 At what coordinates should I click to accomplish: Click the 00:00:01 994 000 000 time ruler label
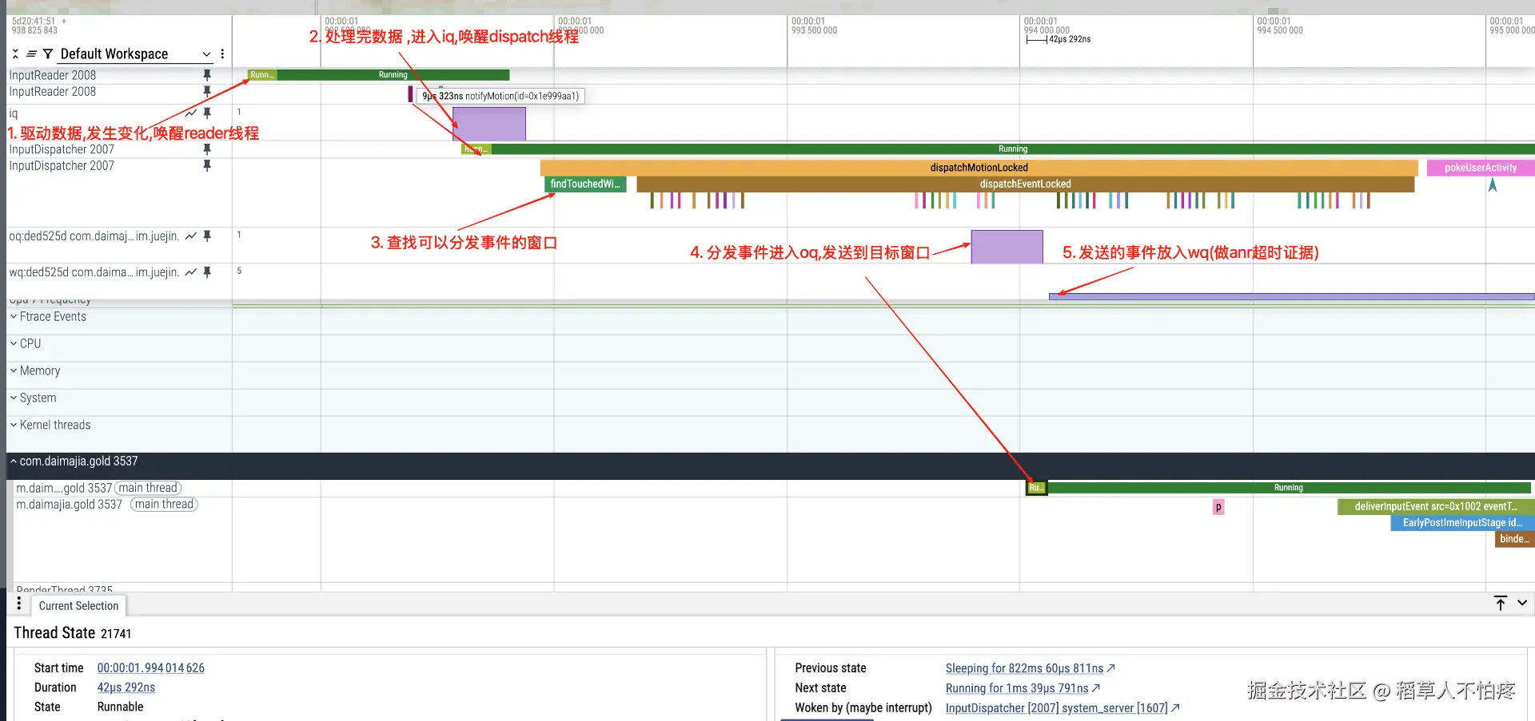[x=1047, y=26]
